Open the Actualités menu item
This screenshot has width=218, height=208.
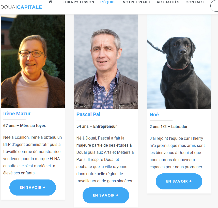click(x=168, y=2)
